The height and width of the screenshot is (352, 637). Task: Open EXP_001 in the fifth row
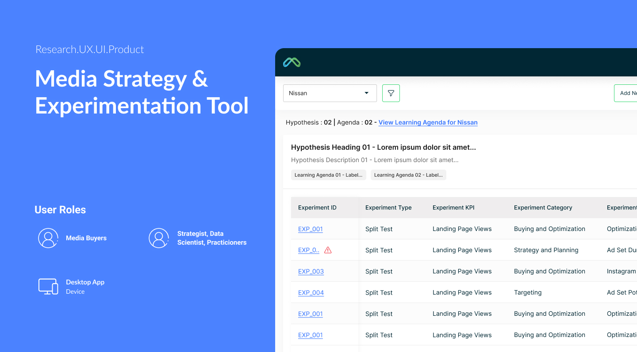pyautogui.click(x=310, y=314)
